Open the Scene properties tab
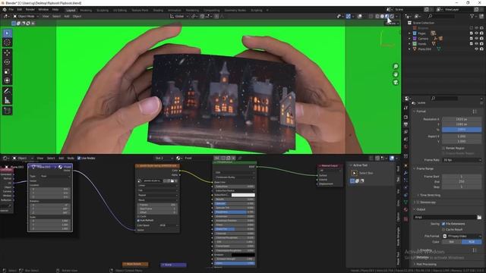 (x=406, y=140)
